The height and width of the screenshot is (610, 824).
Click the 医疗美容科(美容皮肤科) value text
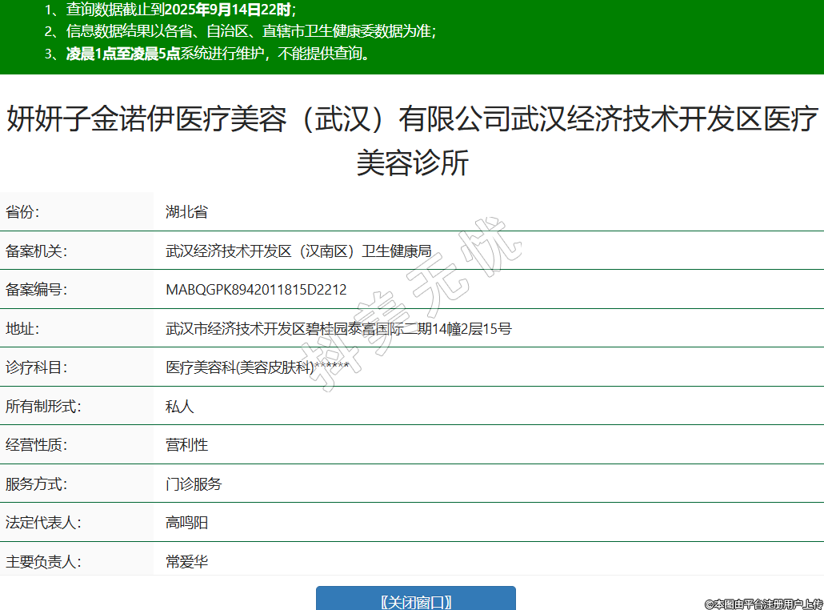(240, 367)
